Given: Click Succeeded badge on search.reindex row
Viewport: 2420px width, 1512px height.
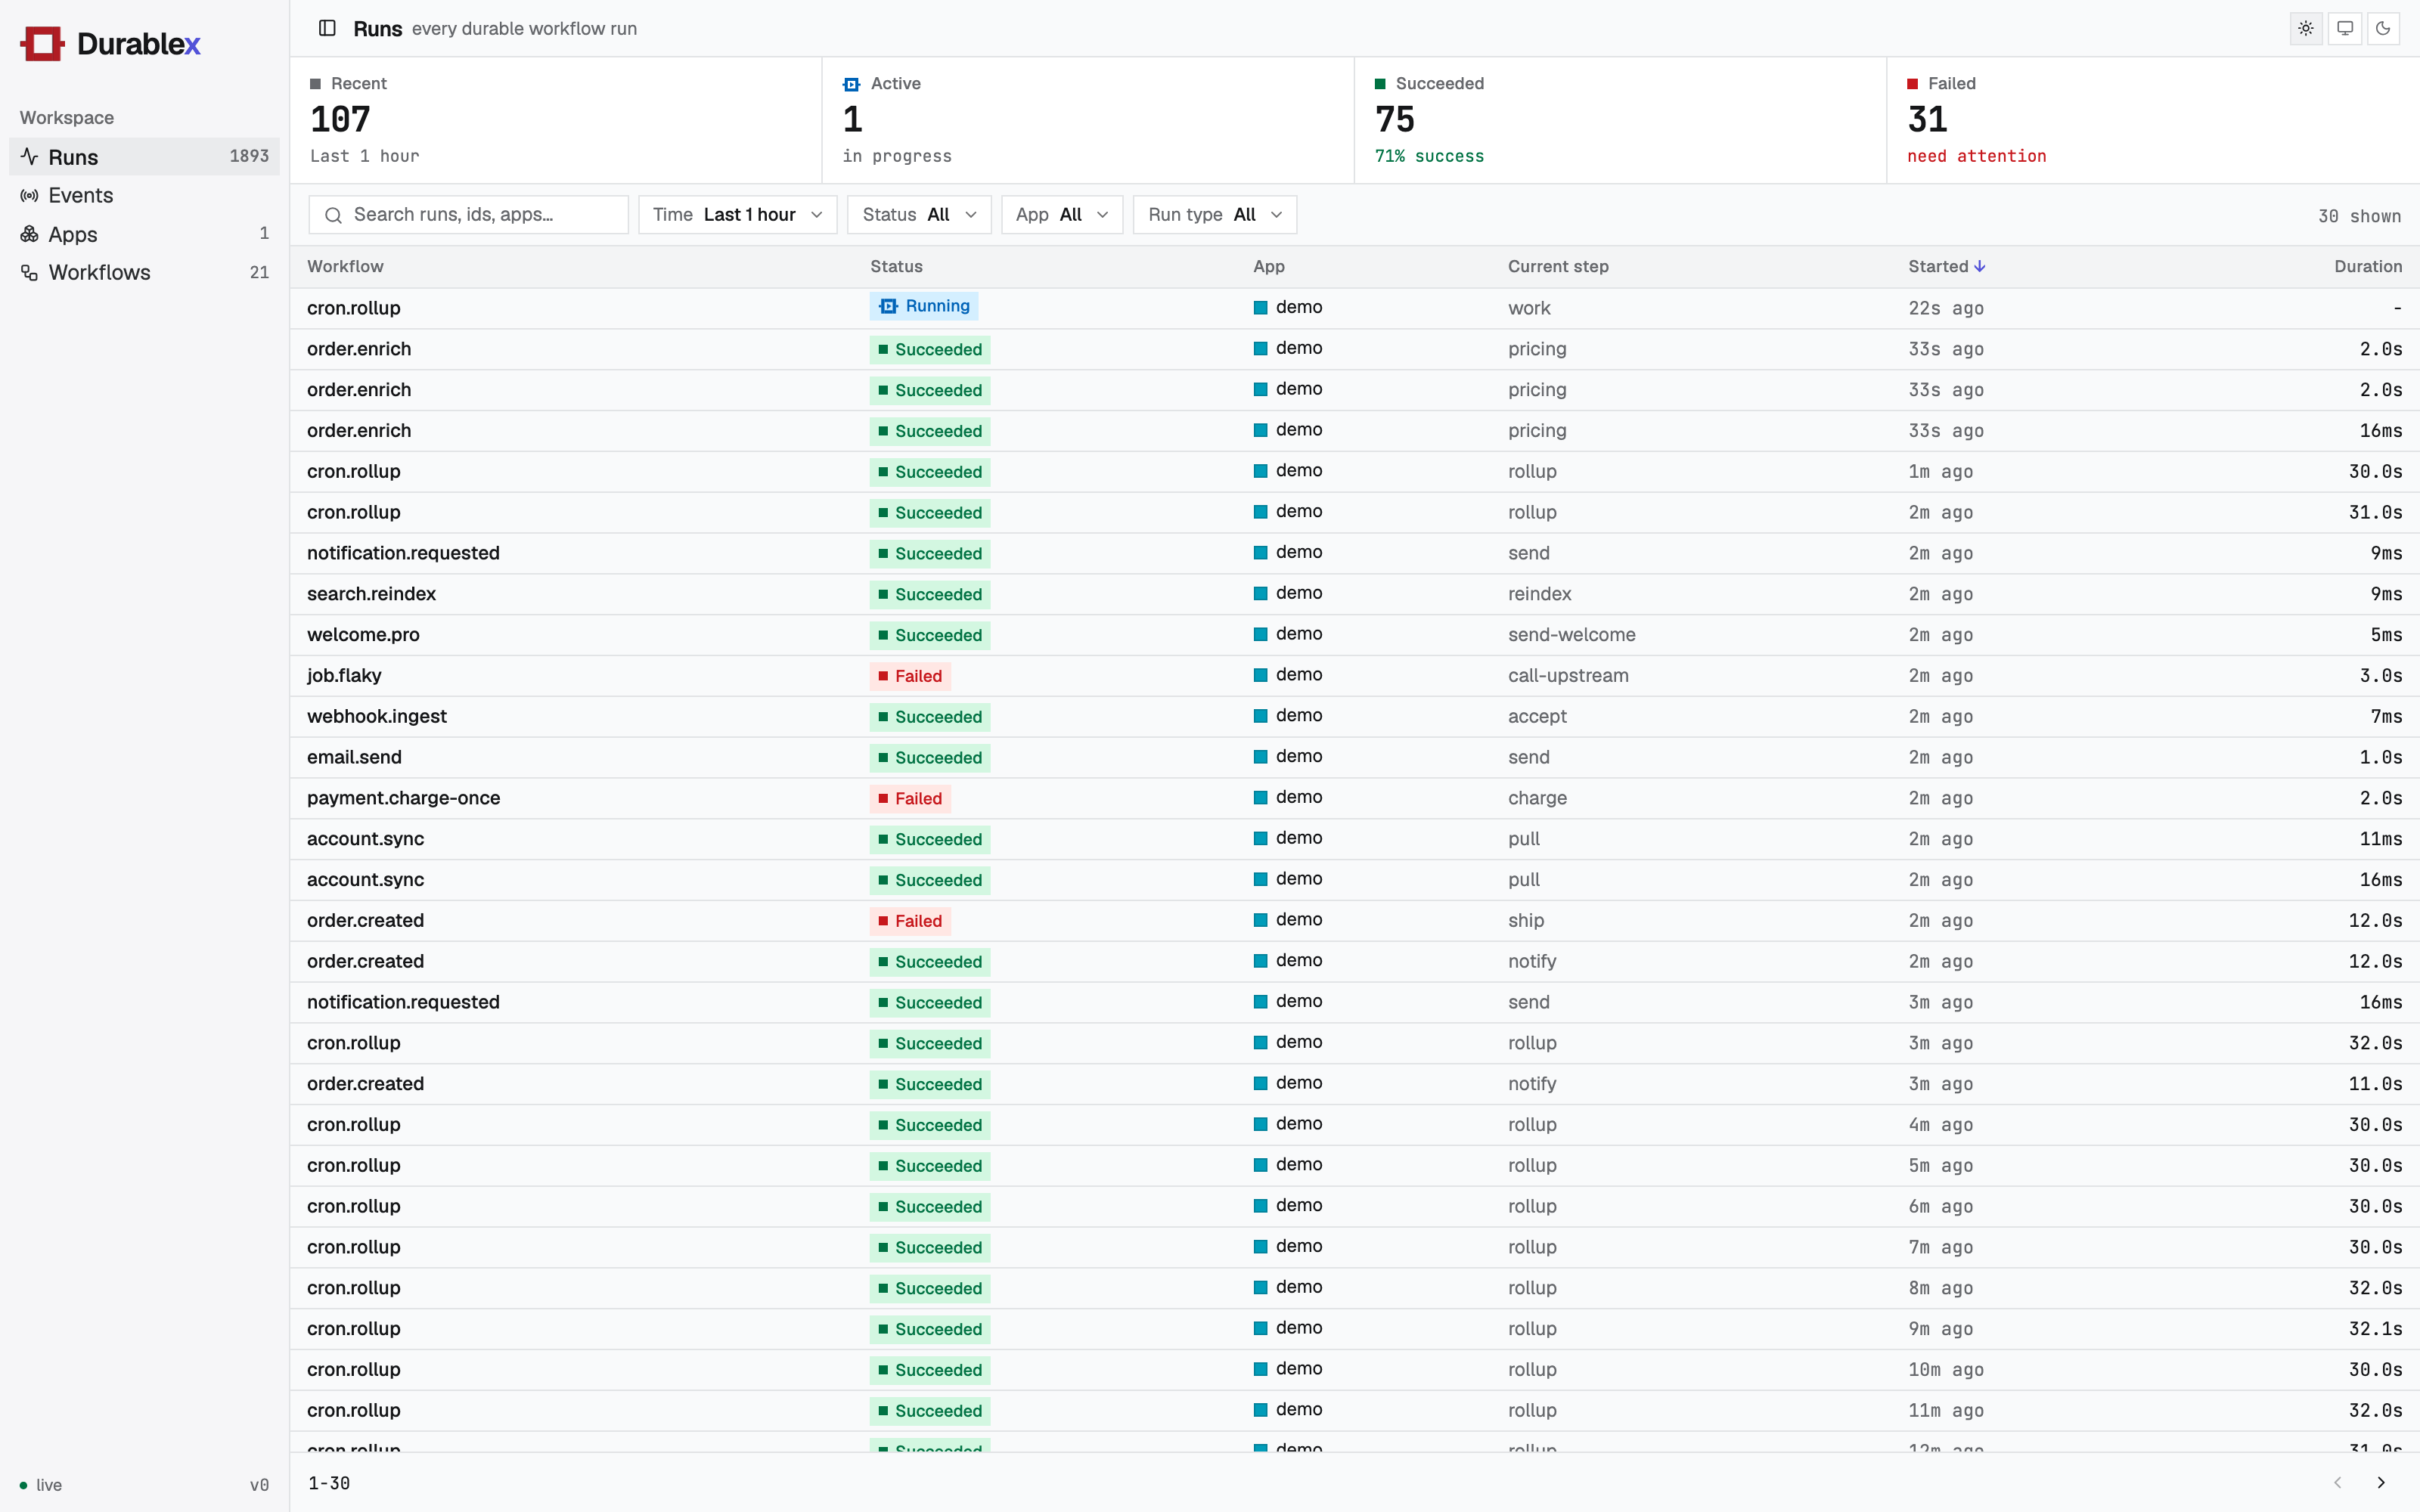Looking at the screenshot, I should tap(929, 594).
